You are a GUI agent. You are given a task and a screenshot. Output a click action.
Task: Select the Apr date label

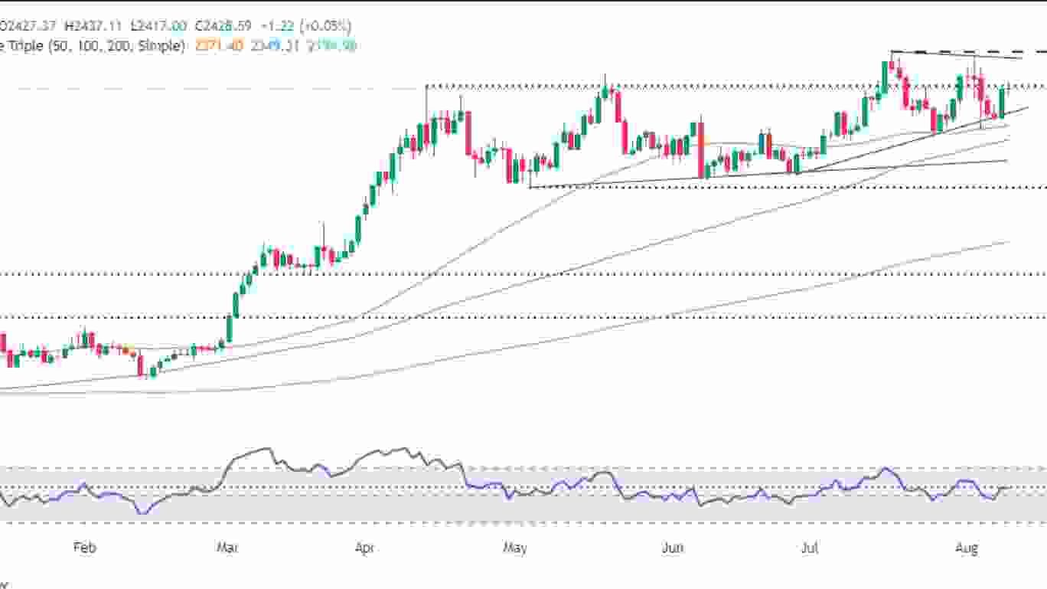point(365,548)
